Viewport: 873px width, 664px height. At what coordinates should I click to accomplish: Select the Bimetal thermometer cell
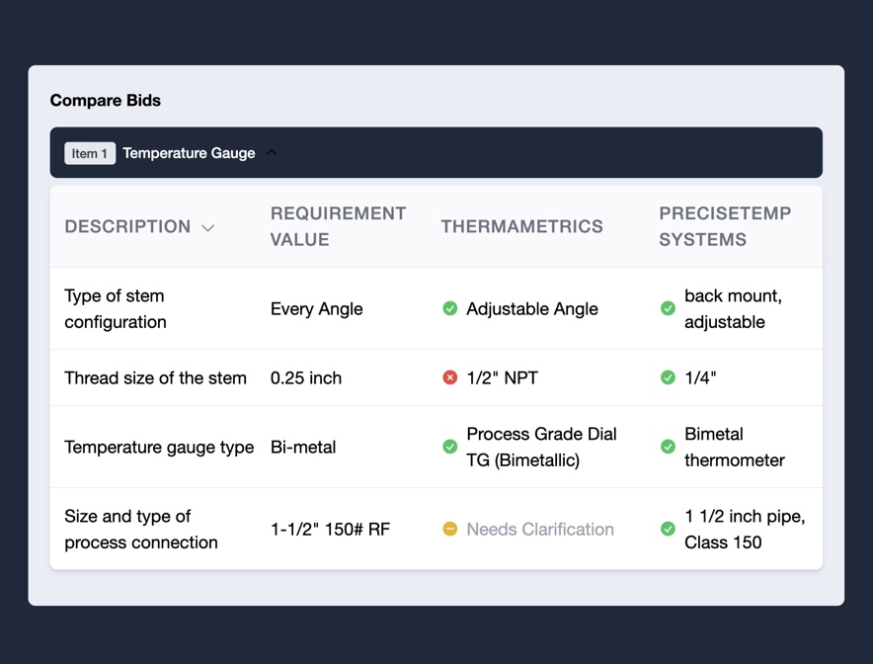tap(735, 447)
